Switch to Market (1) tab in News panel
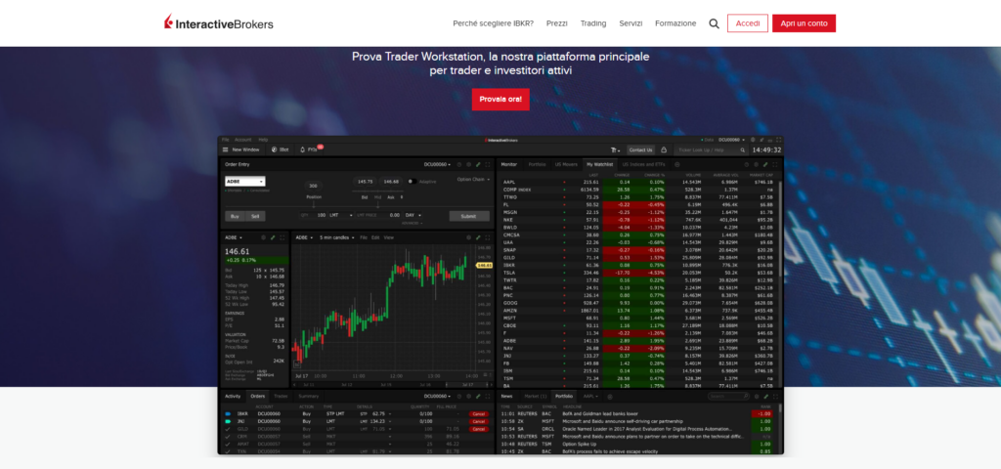The width and height of the screenshot is (1001, 469). [535, 397]
